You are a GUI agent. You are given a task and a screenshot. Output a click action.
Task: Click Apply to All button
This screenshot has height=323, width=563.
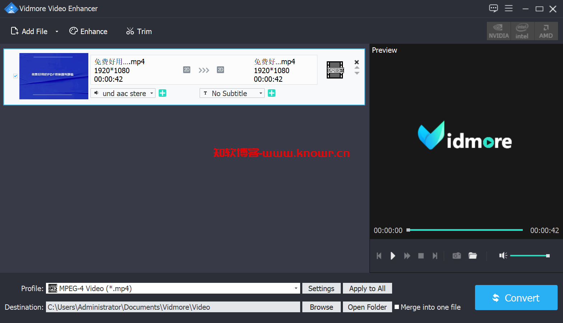click(x=367, y=288)
